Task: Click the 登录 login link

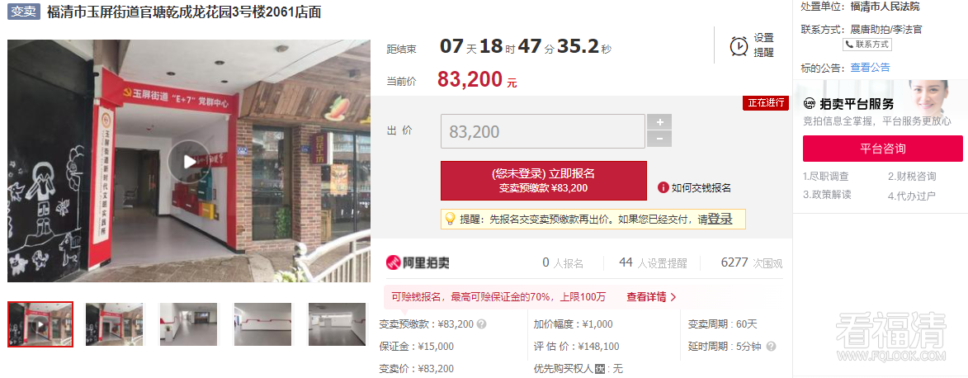Action: tap(720, 219)
